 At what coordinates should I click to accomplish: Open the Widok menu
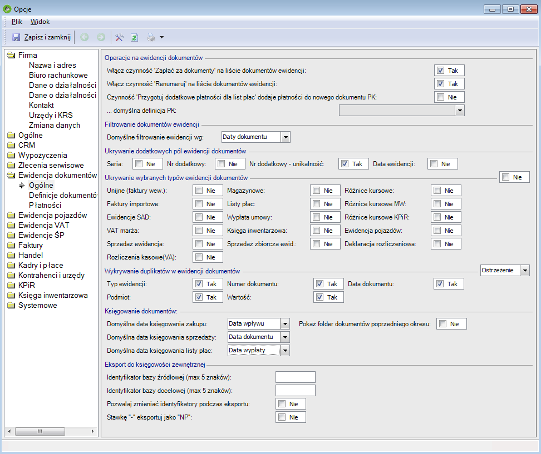coord(40,22)
